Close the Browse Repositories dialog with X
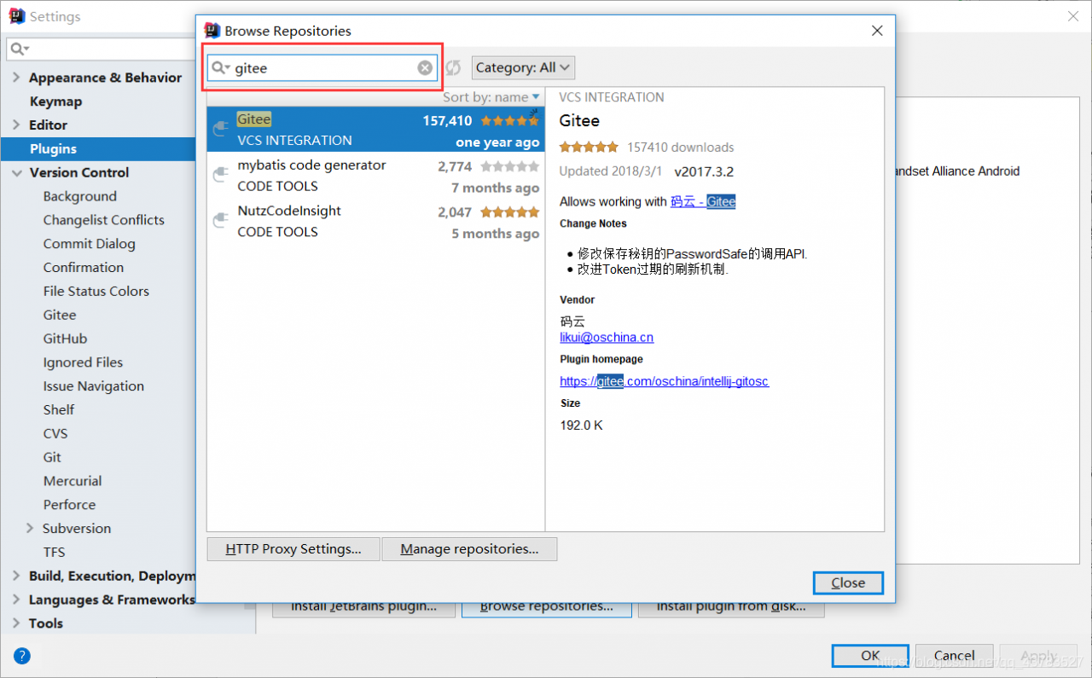 pos(877,31)
